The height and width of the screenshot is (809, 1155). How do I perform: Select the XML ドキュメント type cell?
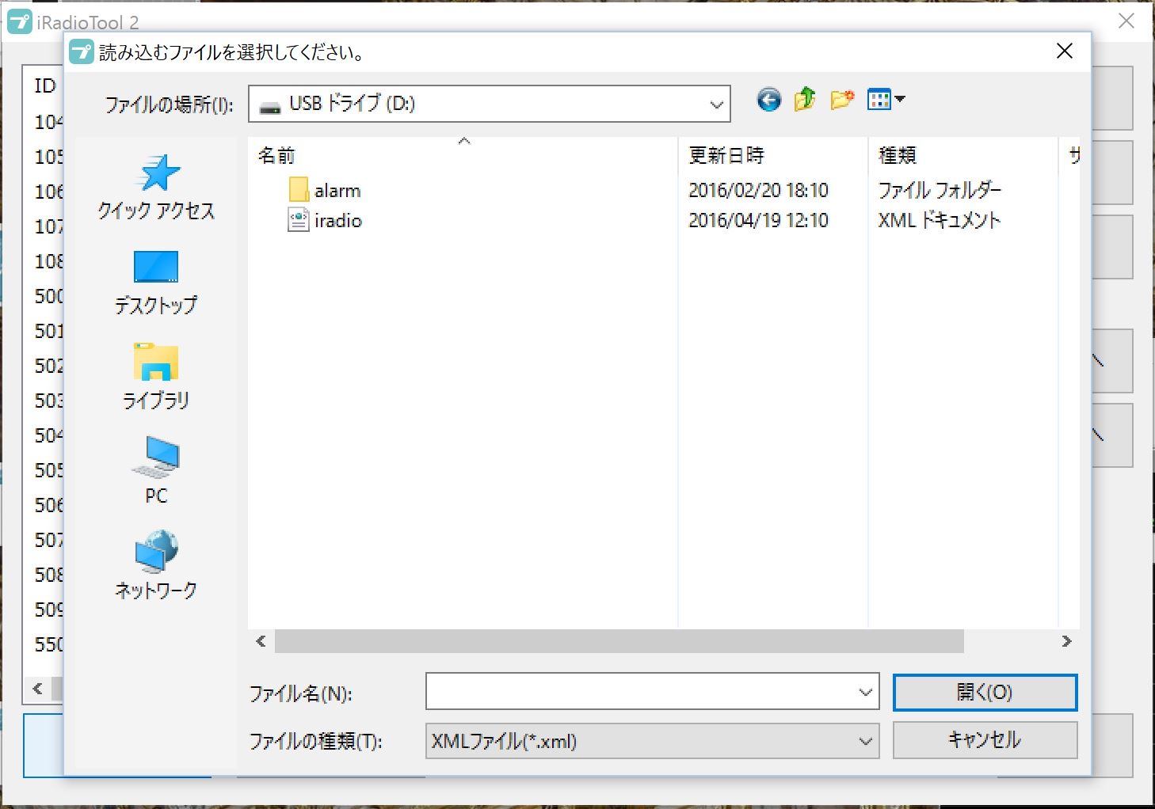939,220
